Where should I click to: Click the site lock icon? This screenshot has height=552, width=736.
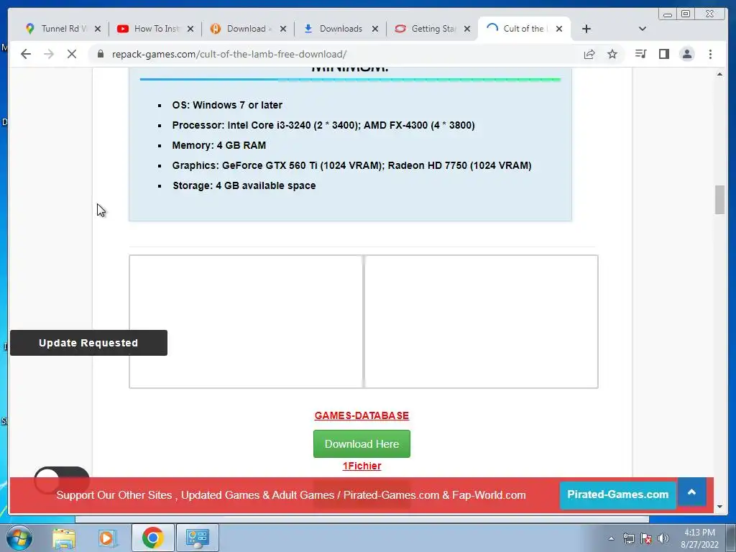(100, 54)
